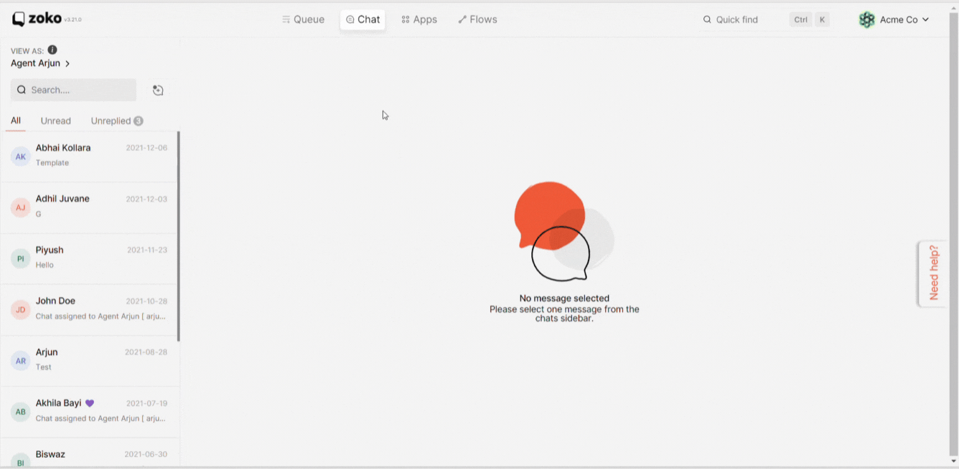Image resolution: width=959 pixels, height=469 pixels.
Task: Select the Unread filter tab
Action: [x=56, y=121]
